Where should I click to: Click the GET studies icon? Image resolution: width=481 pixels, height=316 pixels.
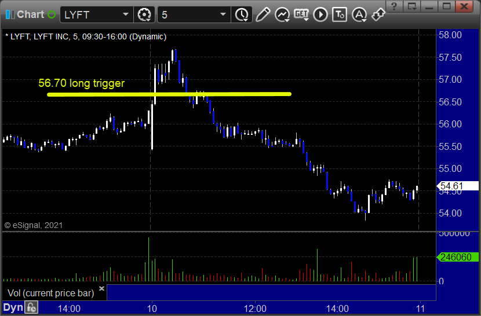tap(301, 14)
